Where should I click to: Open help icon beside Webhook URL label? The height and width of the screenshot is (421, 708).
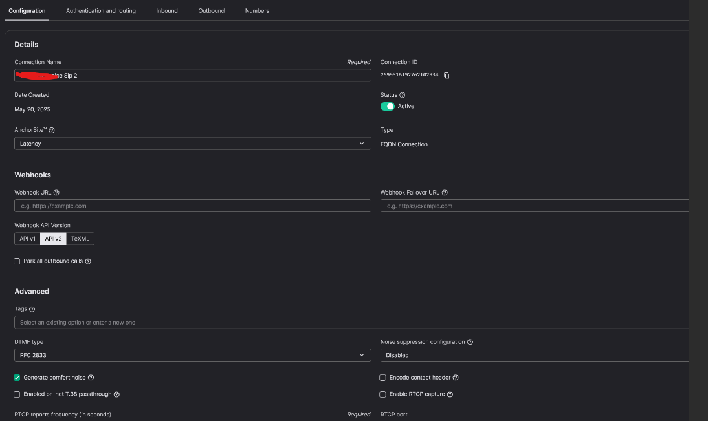pyautogui.click(x=56, y=193)
